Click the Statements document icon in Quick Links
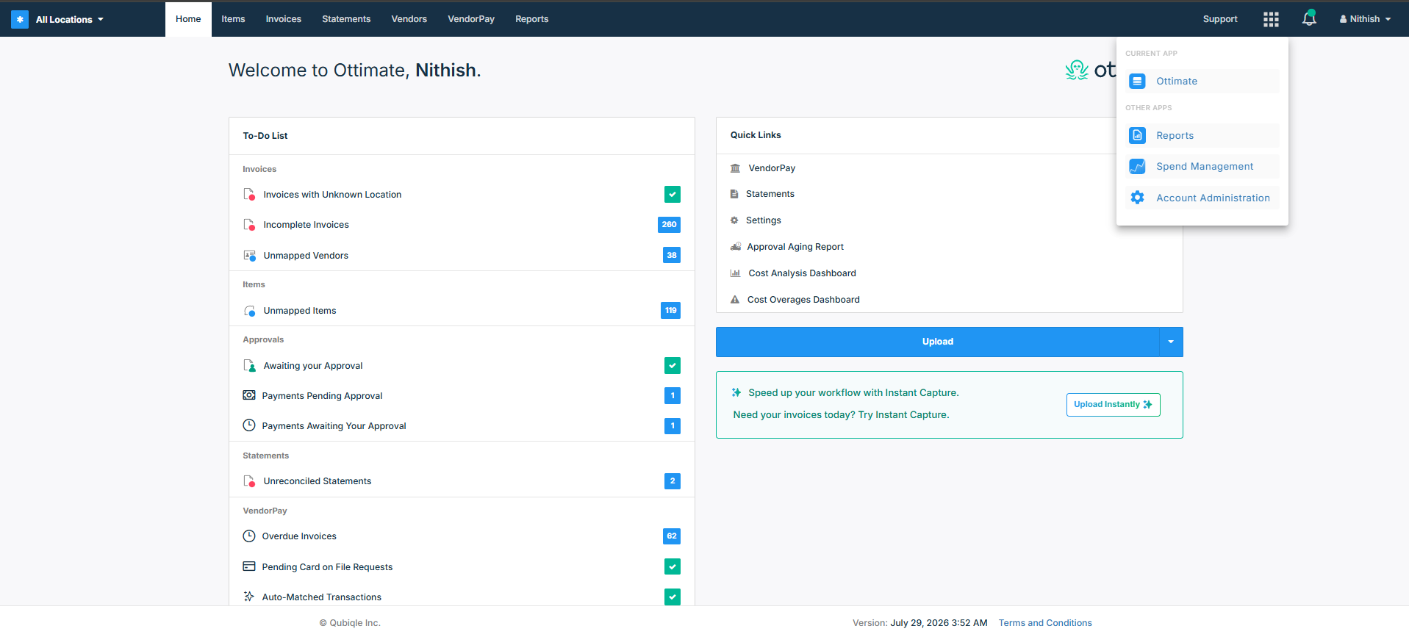The width and height of the screenshot is (1409, 637). click(x=734, y=194)
